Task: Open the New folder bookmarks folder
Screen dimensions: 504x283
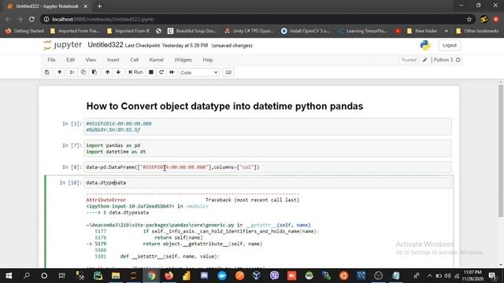Action: coord(422,31)
